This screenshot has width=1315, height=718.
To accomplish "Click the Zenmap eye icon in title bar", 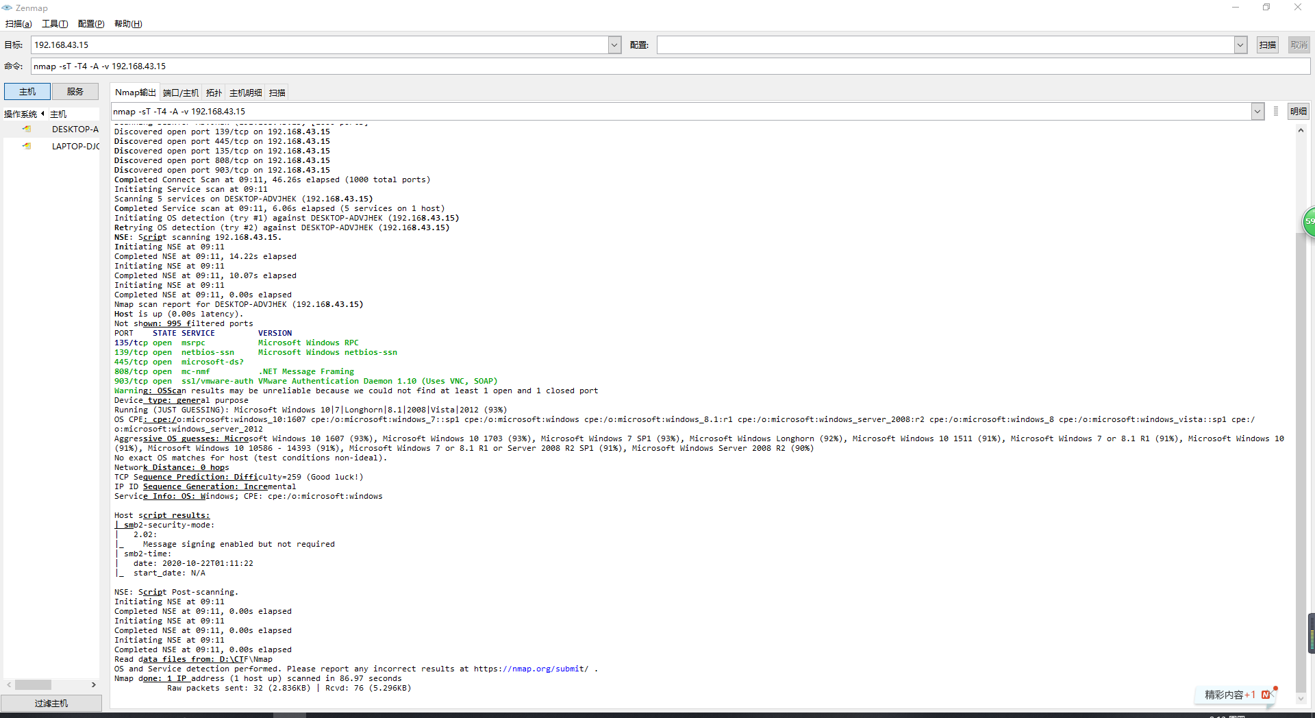I will point(7,8).
